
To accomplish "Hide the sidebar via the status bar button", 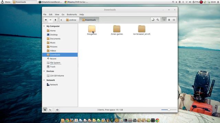I will coord(57,110).
